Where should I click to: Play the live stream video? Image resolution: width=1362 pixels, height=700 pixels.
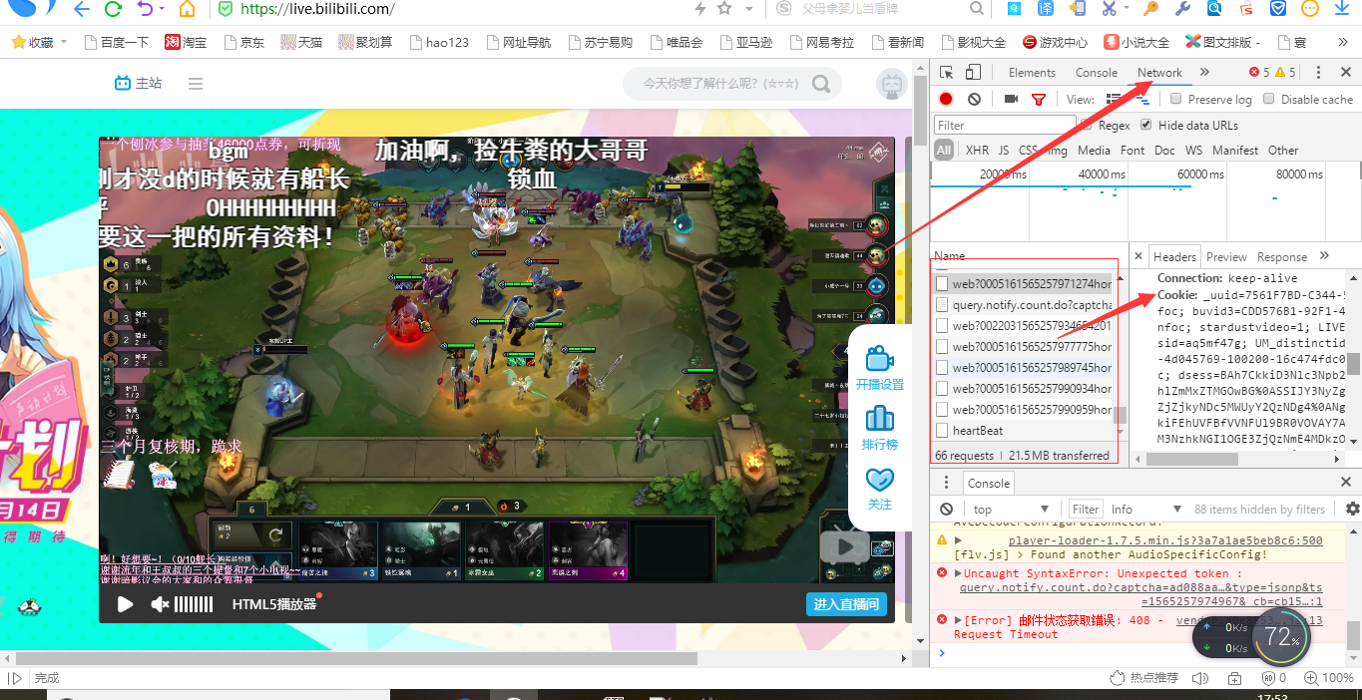125,604
